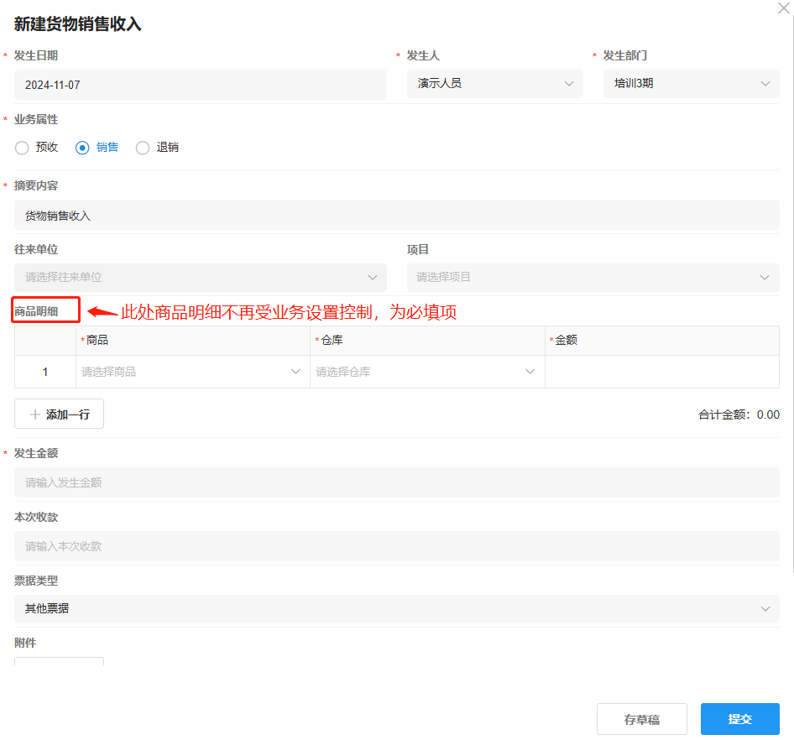The height and width of the screenshot is (740, 794).
Task: Expand the 请选择仓库 warehouse dropdown
Action: [x=428, y=371]
